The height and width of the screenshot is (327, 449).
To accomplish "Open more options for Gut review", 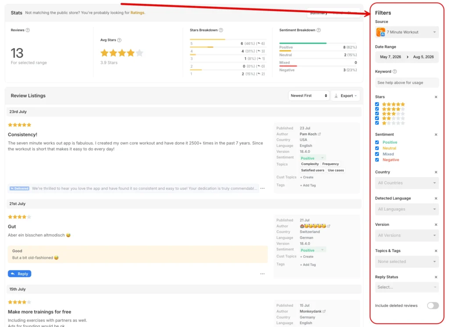I will pos(262,274).
